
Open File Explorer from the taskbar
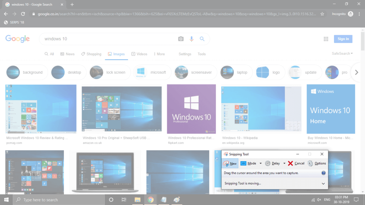pos(137,200)
